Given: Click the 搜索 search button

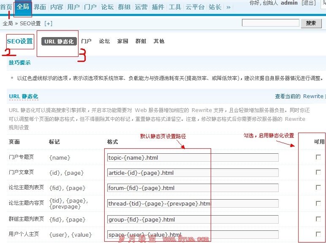Looking at the screenshot, I should point(311,23).
